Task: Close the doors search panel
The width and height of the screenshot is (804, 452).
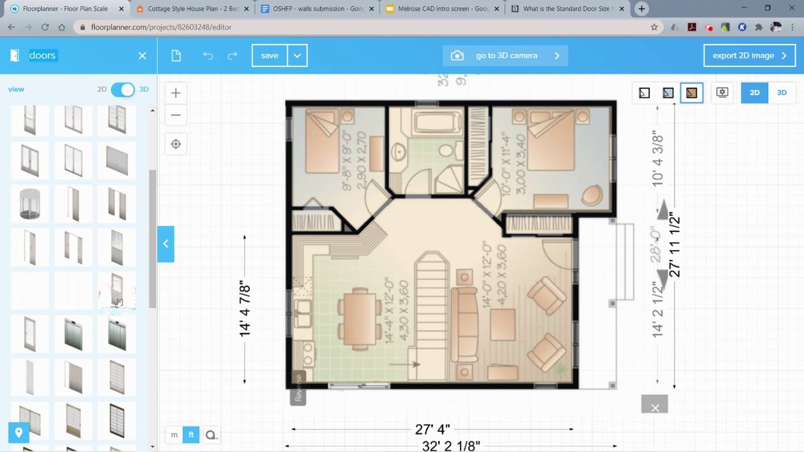Action: 142,55
